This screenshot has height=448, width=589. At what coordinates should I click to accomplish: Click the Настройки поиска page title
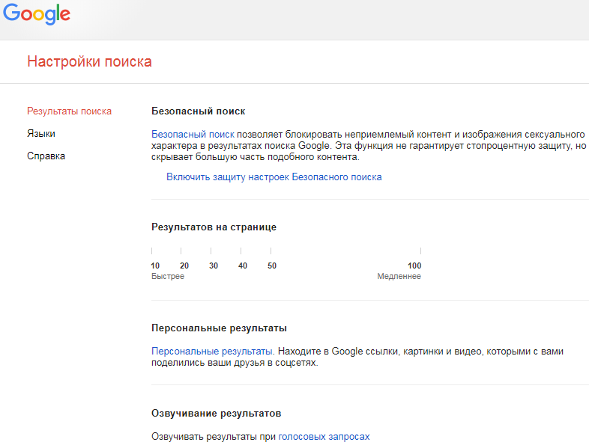(89, 61)
